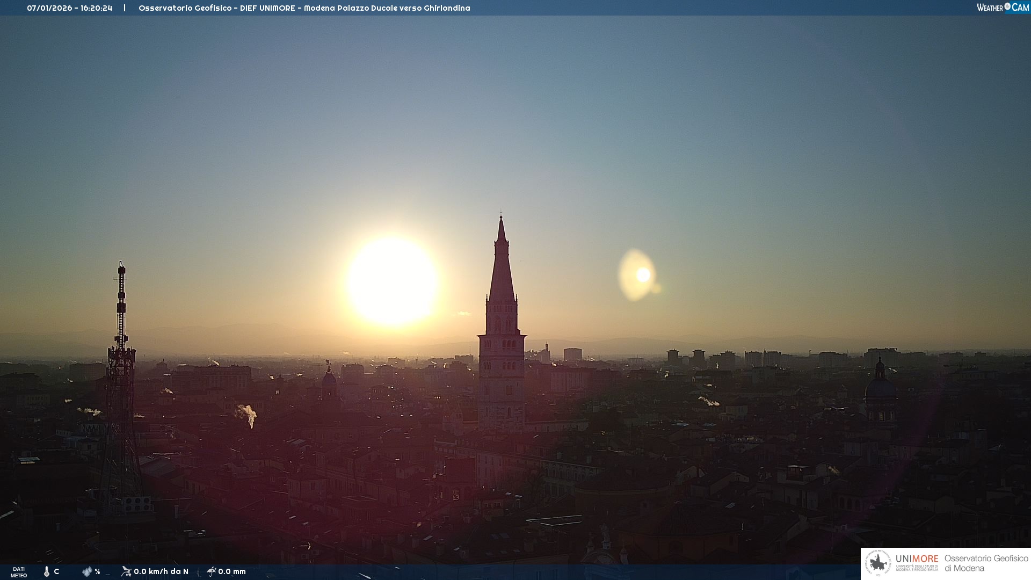Click the UNIMORE horse rider seal

tap(878, 563)
